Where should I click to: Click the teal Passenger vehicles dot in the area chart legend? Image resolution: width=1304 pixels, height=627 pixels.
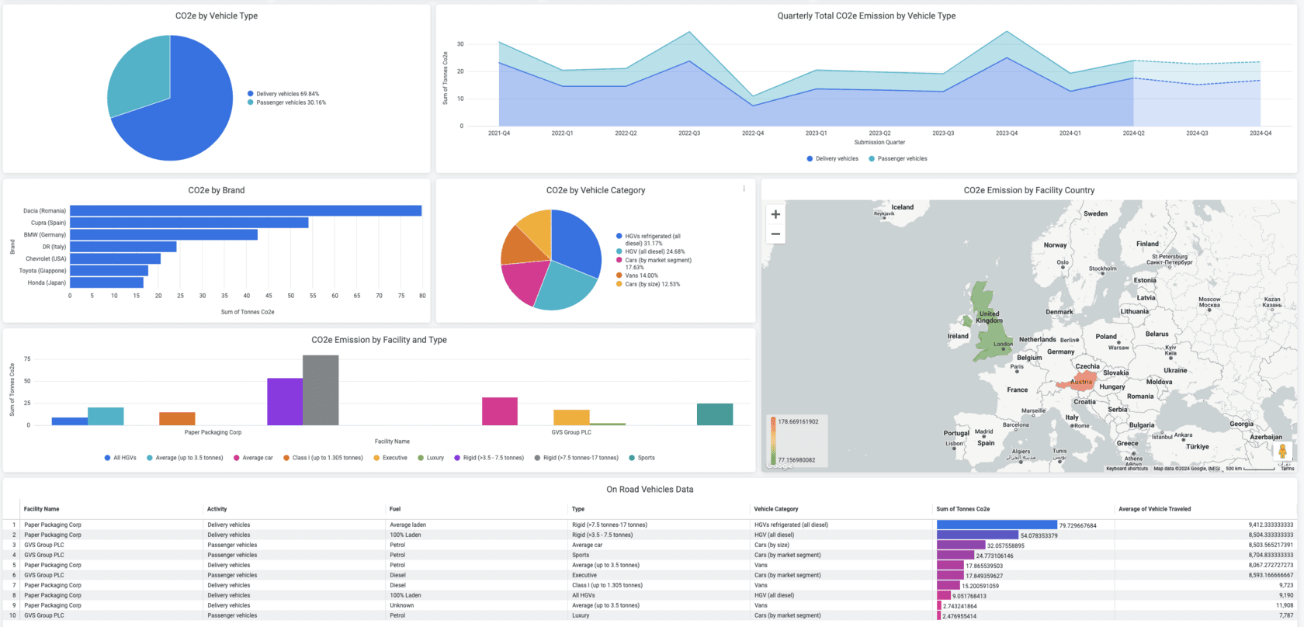pos(872,158)
